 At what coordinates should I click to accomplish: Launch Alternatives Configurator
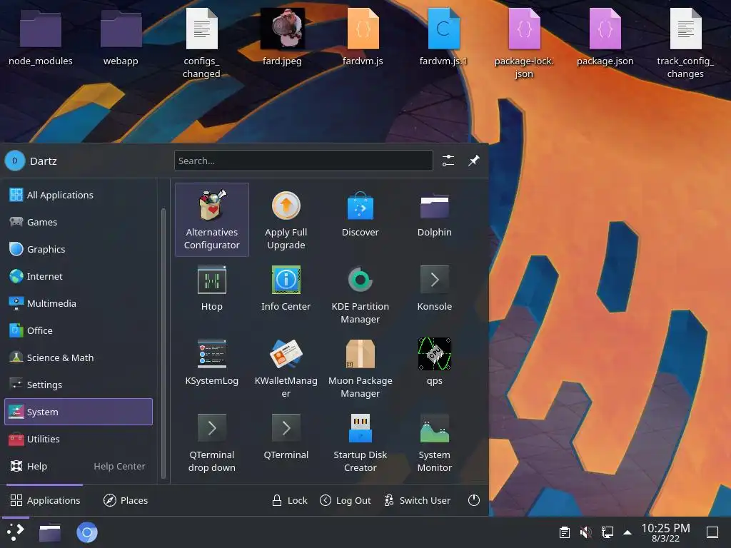[211, 220]
